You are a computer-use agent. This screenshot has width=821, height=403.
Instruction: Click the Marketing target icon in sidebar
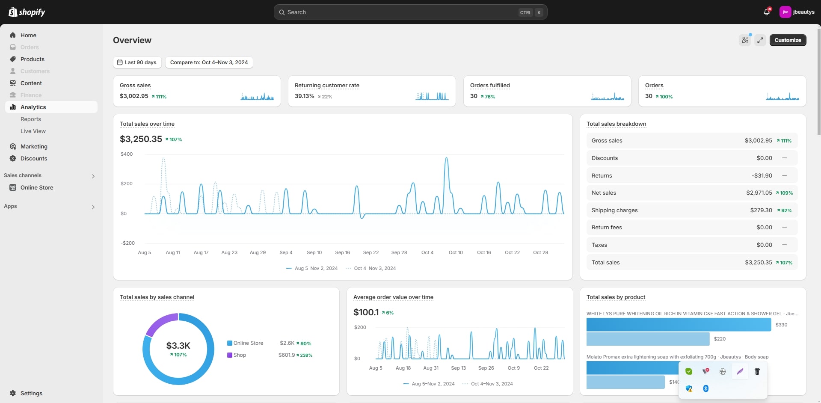coord(13,146)
